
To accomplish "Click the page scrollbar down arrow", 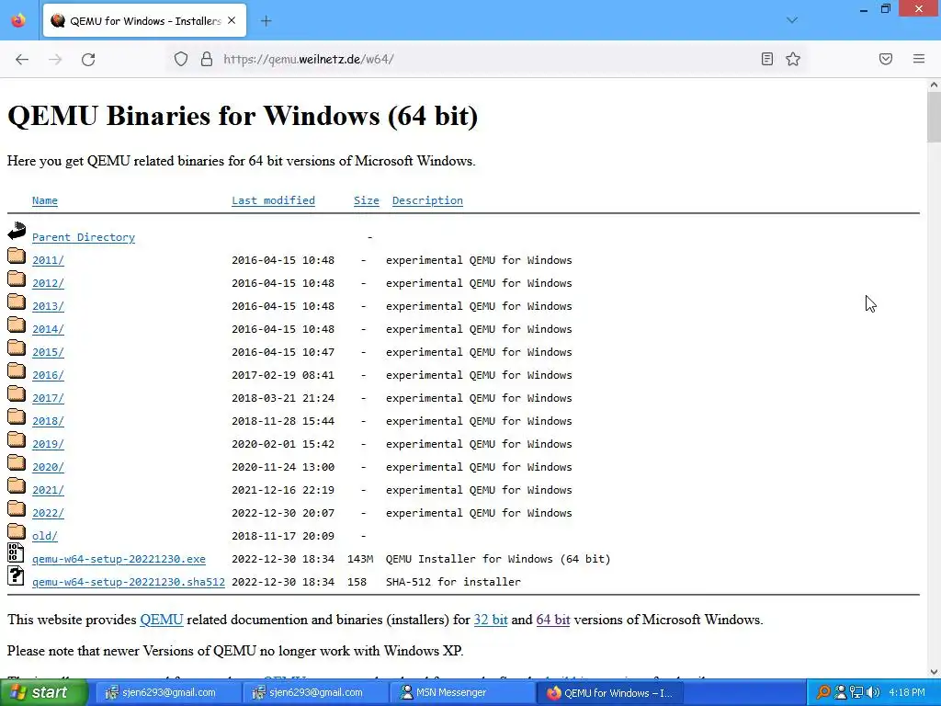I will [934, 672].
